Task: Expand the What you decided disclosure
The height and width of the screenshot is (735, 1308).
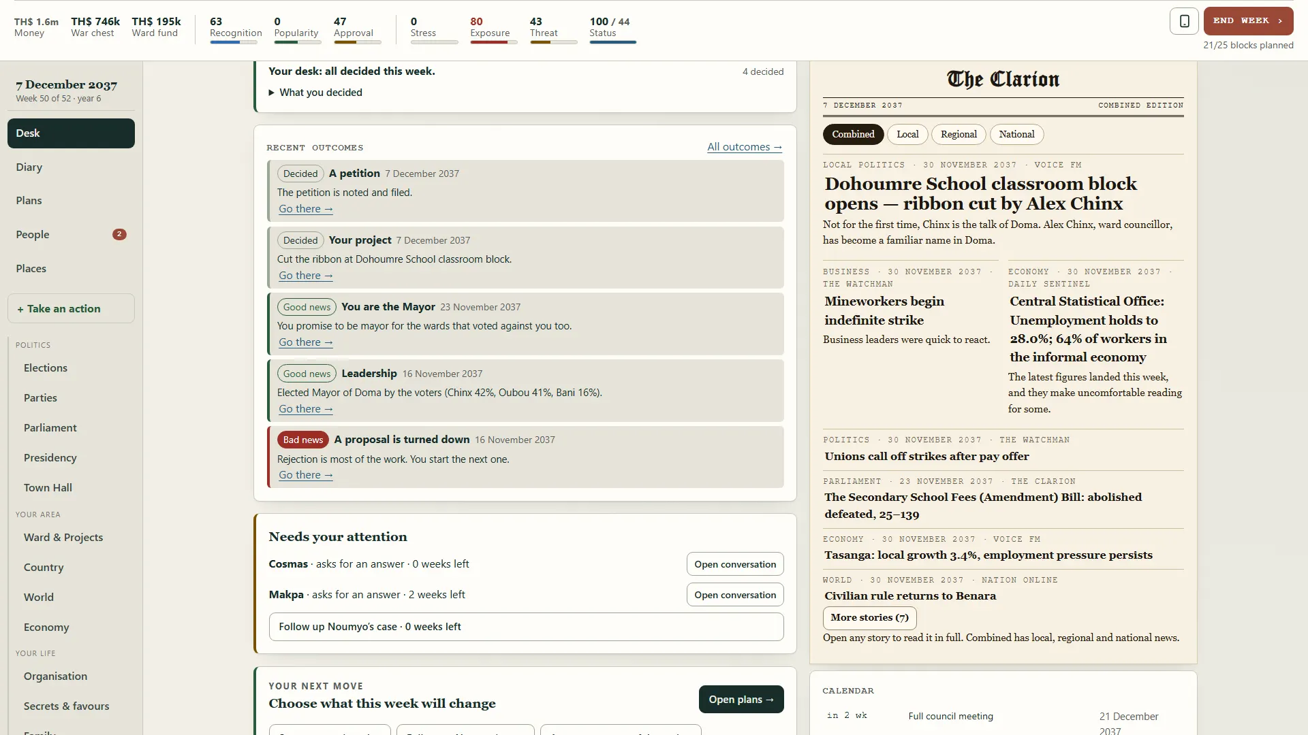Action: (x=315, y=93)
